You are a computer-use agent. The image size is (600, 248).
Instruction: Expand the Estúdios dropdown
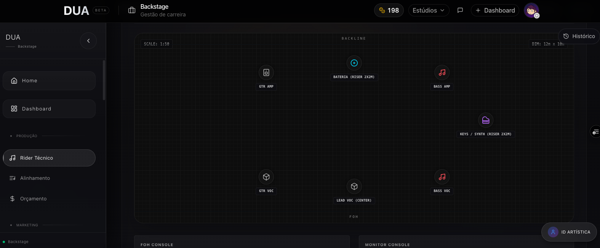tap(429, 10)
